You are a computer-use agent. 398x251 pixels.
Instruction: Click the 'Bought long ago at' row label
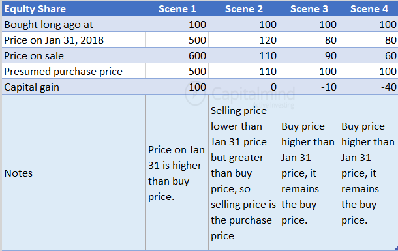click(74, 25)
